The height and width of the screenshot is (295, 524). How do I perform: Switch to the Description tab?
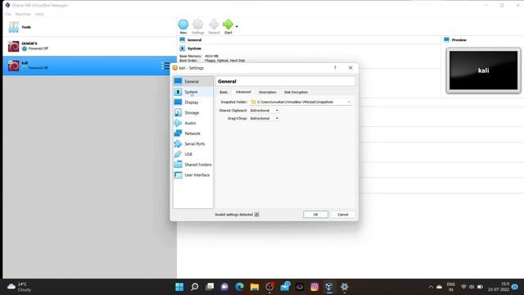point(268,92)
